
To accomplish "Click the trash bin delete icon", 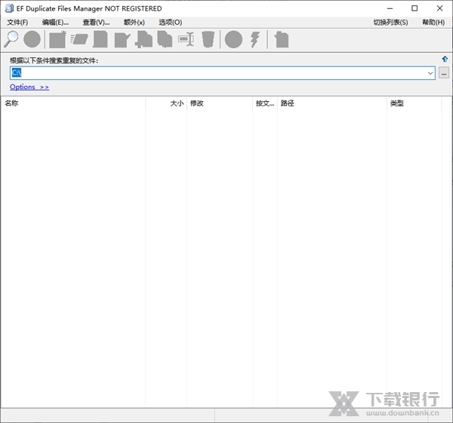I will pyautogui.click(x=208, y=39).
